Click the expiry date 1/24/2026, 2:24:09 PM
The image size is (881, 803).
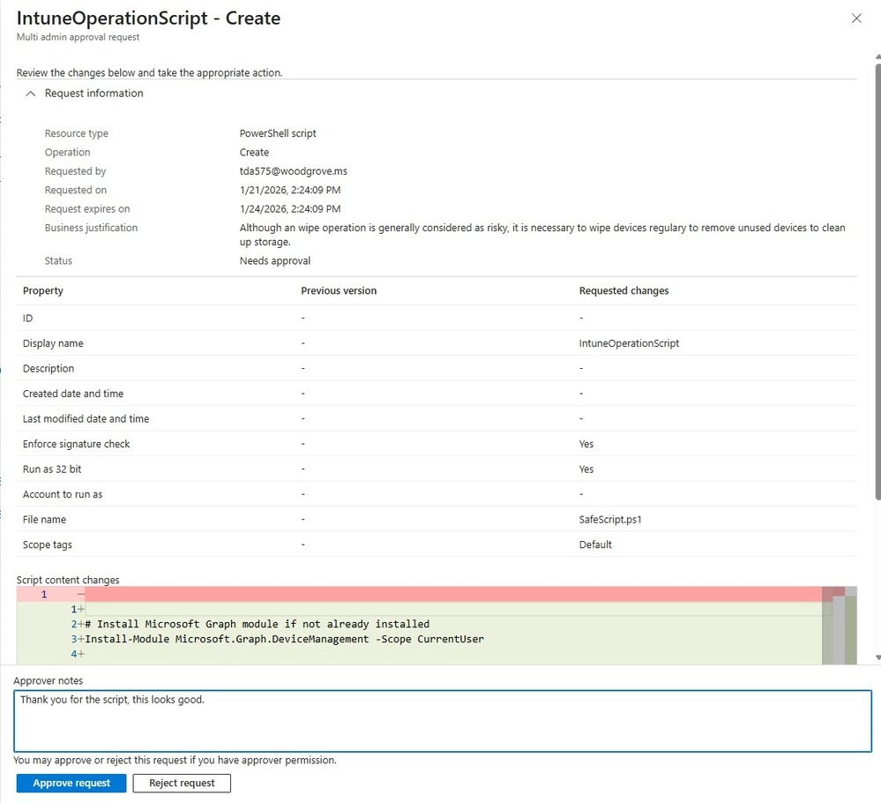point(290,208)
